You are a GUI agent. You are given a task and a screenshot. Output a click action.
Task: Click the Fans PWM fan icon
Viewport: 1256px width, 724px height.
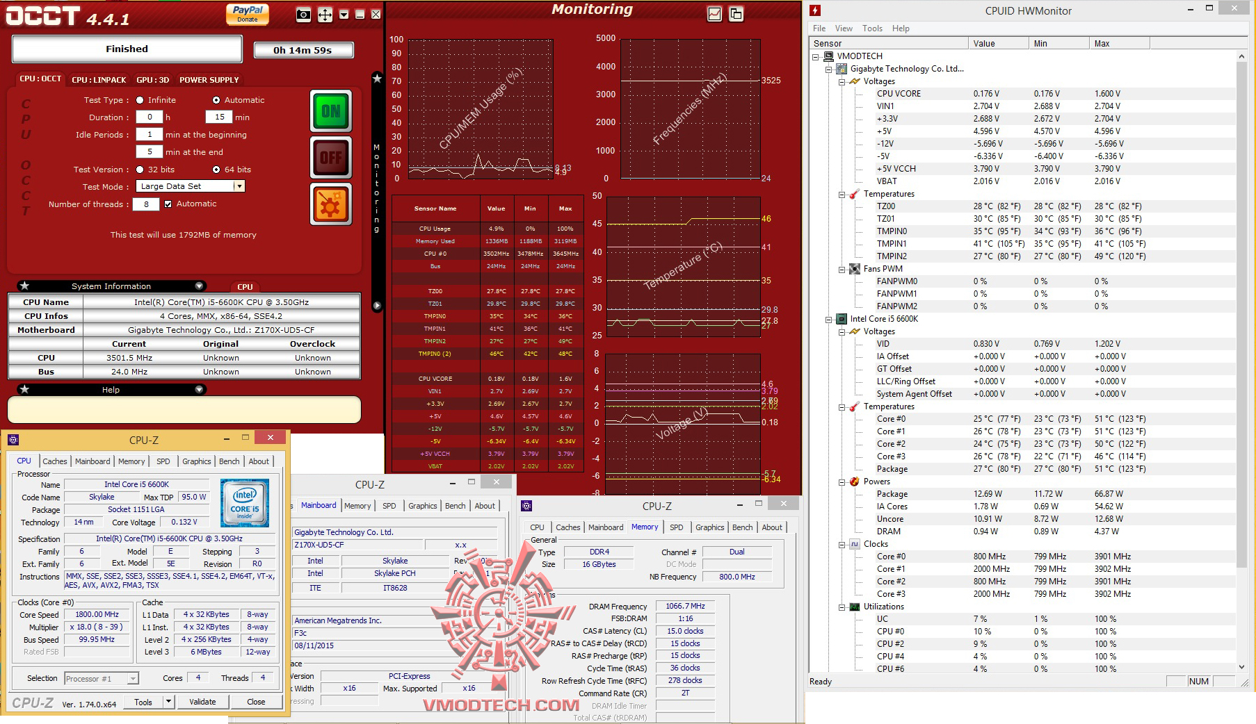coord(855,269)
